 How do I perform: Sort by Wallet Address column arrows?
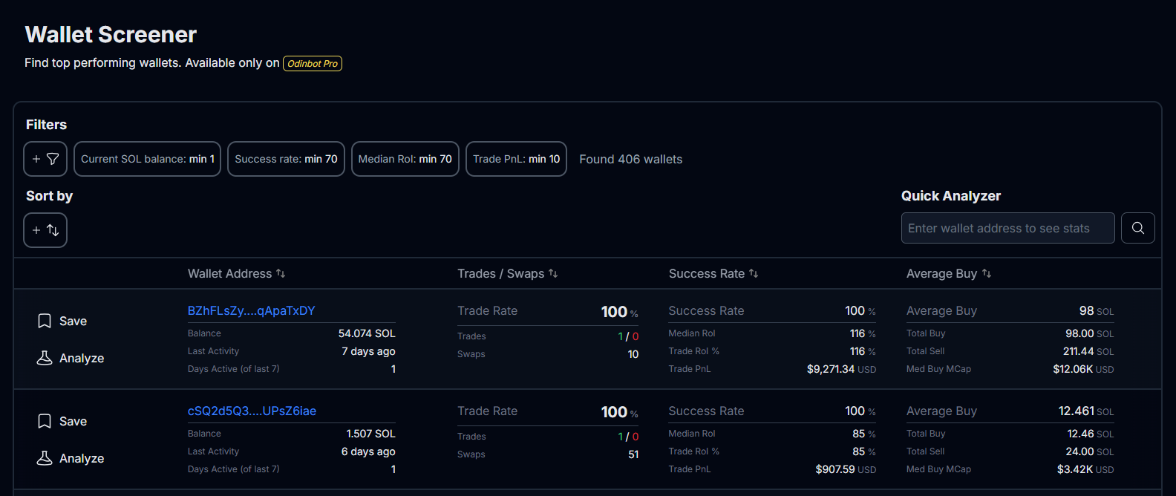coord(281,273)
